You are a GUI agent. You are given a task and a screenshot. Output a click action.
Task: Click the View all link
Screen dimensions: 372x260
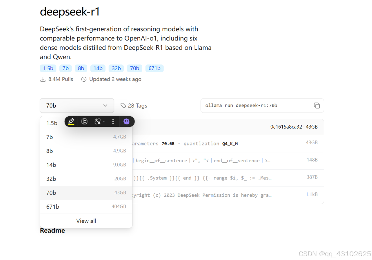(86, 221)
